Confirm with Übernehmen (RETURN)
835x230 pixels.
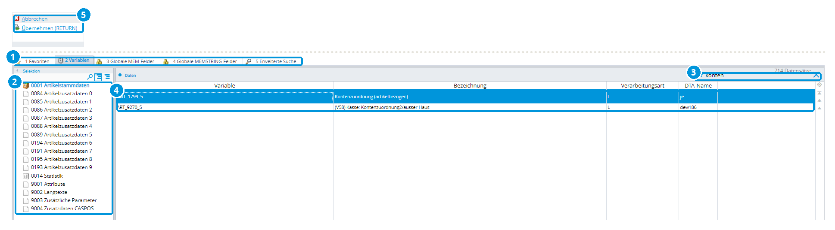[x=50, y=28]
